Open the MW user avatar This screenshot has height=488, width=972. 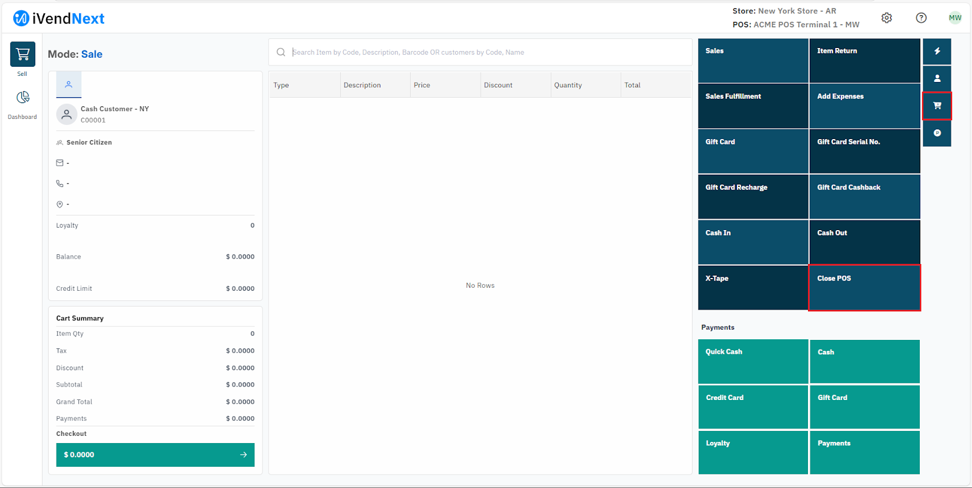click(955, 18)
